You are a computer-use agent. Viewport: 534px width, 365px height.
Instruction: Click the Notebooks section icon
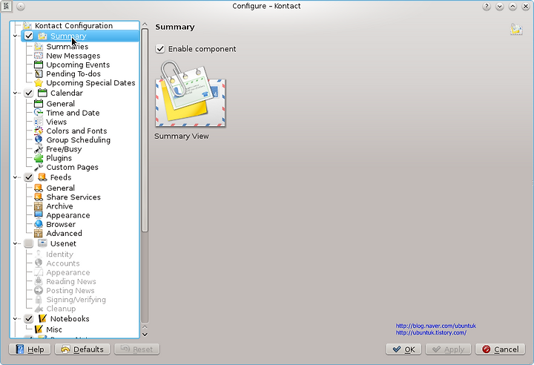(x=42, y=319)
